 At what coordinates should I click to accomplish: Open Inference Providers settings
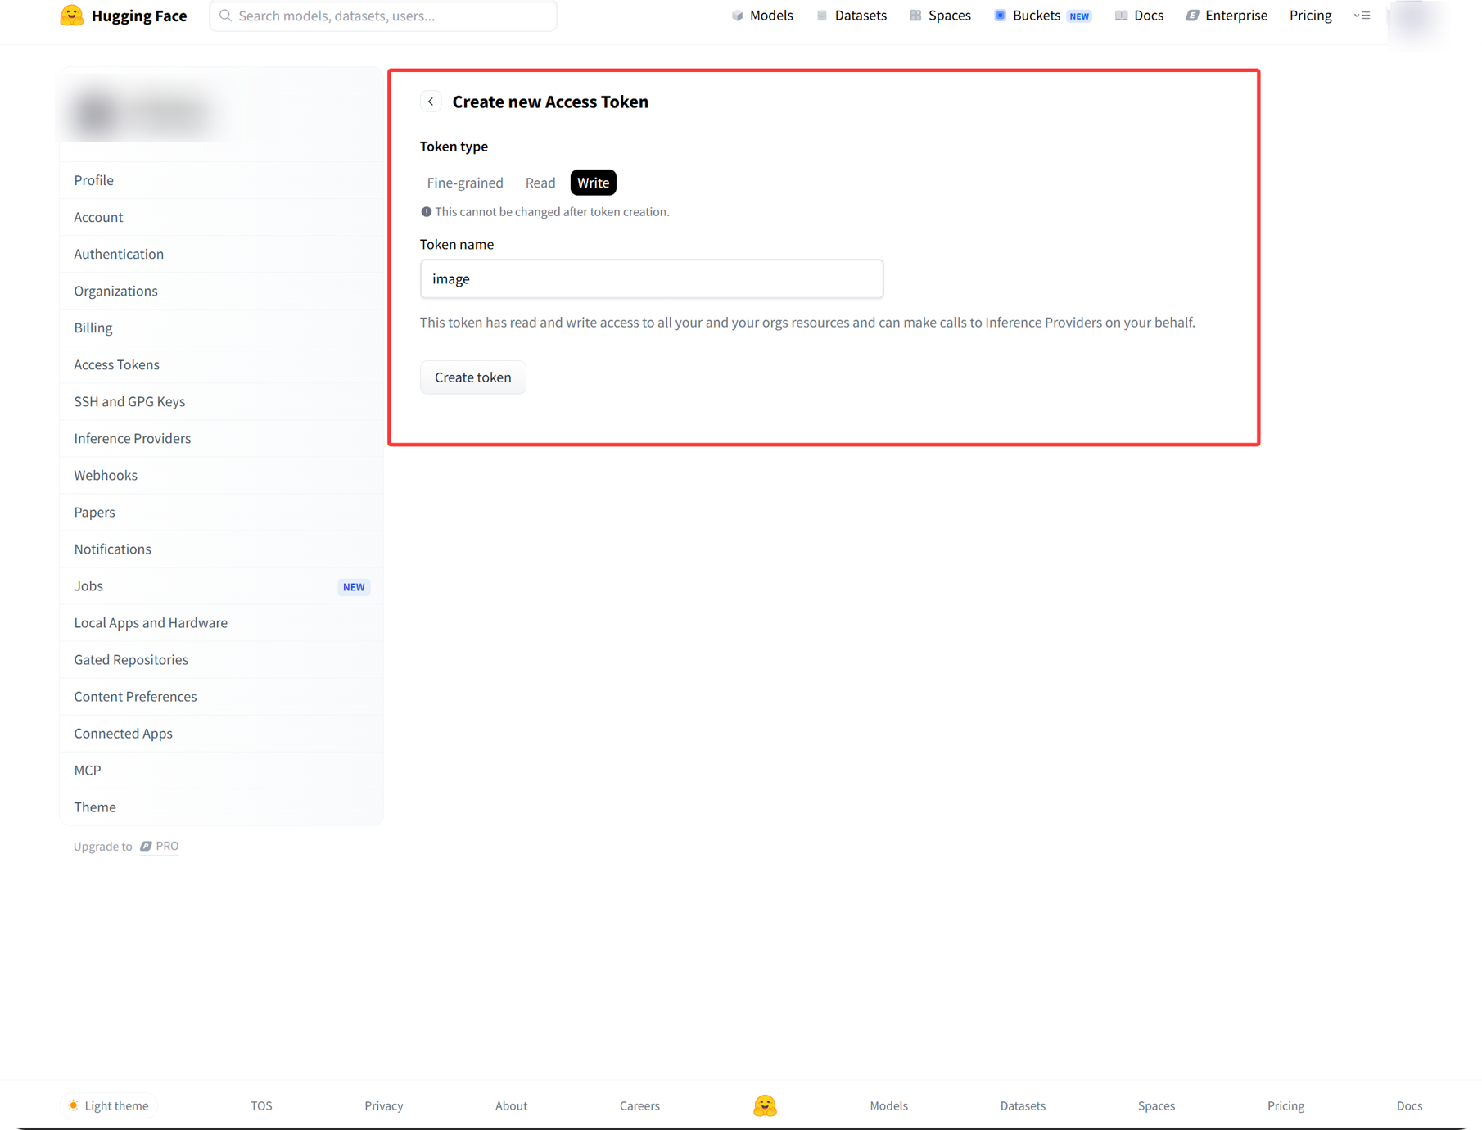pos(221,438)
